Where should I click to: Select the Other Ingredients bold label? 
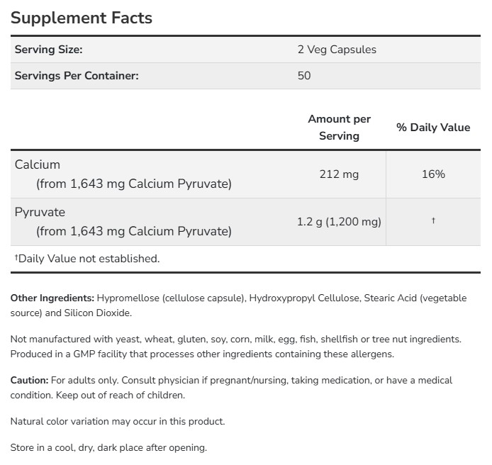(52, 298)
